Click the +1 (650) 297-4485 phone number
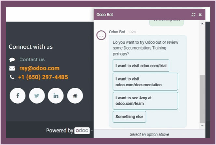The height and width of the screenshot is (145, 216). tap(43, 77)
